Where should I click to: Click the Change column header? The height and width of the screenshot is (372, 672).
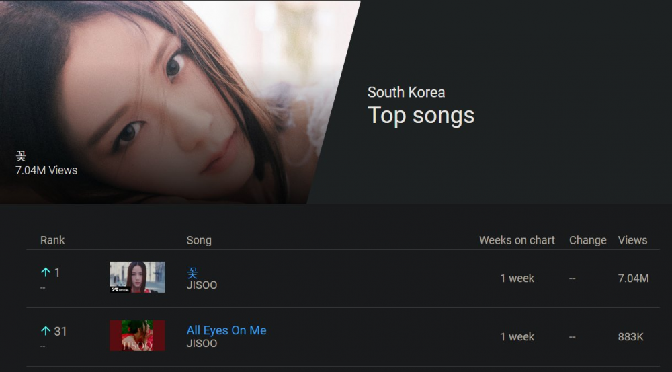point(587,240)
